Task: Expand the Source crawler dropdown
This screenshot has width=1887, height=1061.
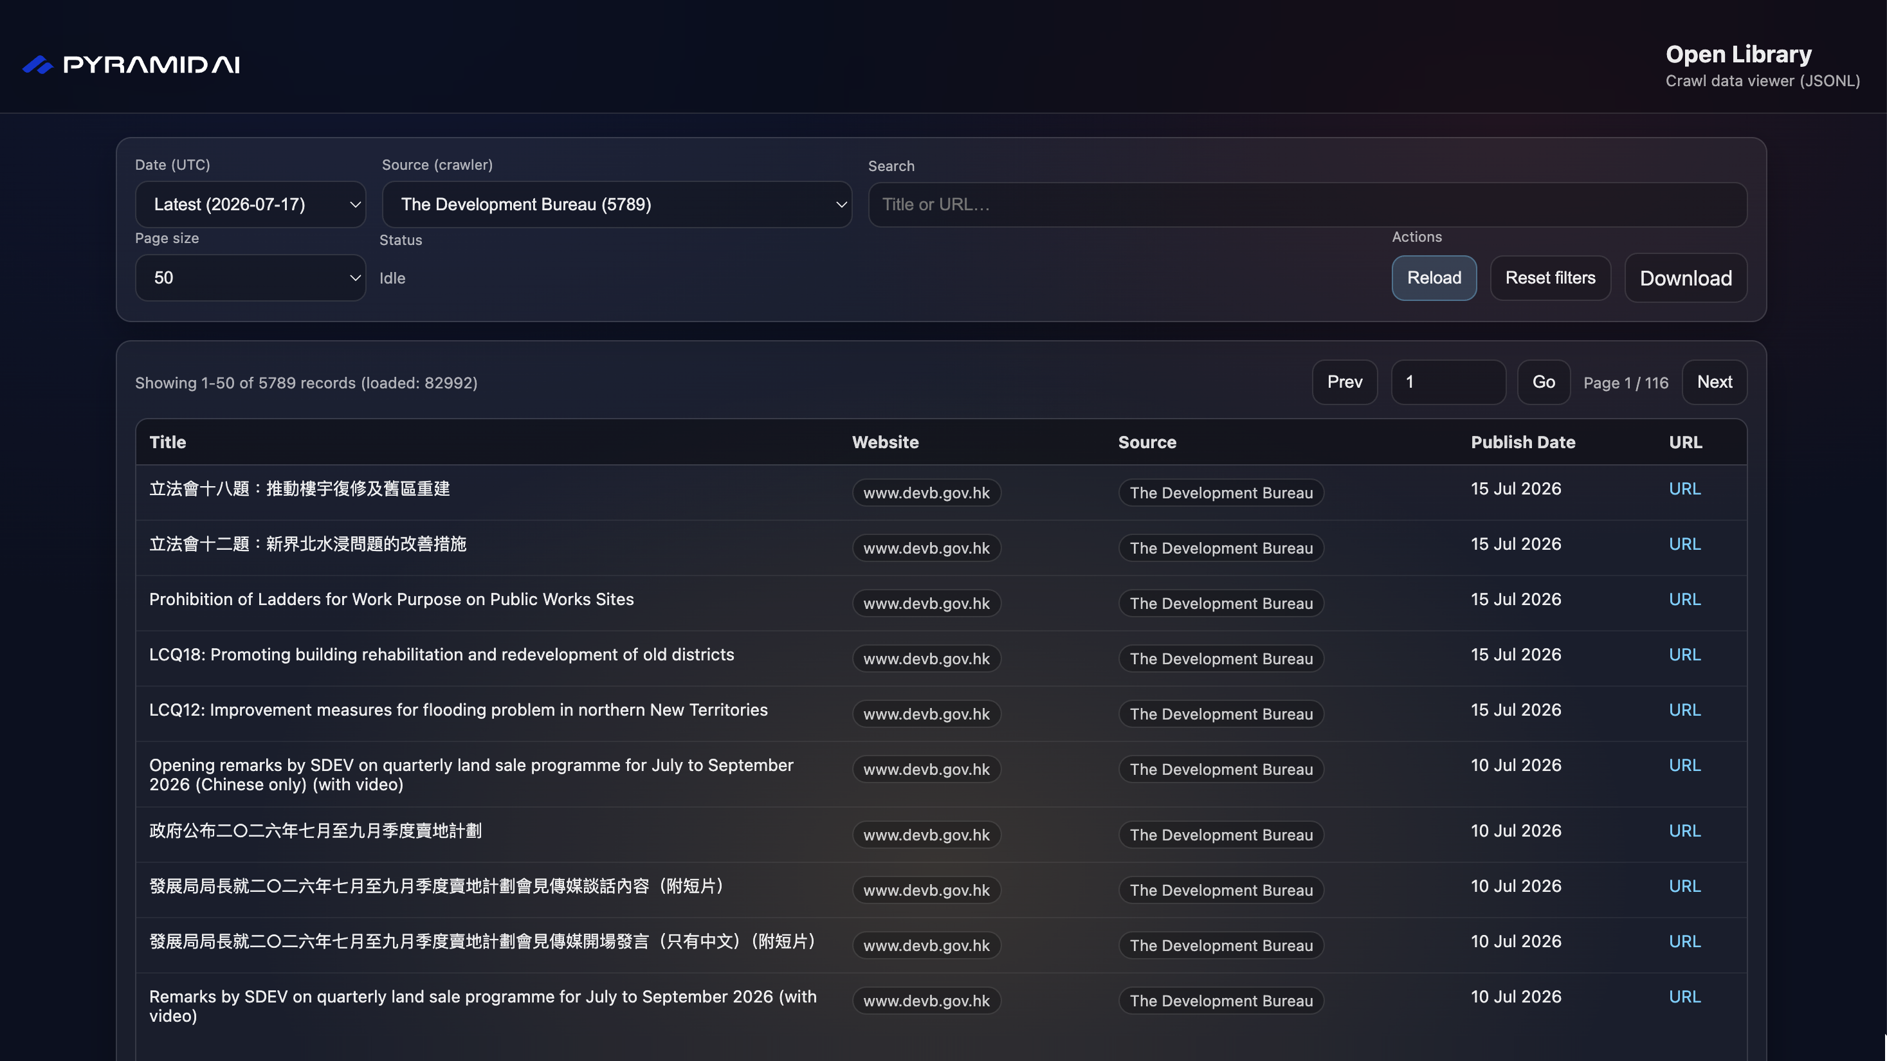Action: [x=617, y=204]
